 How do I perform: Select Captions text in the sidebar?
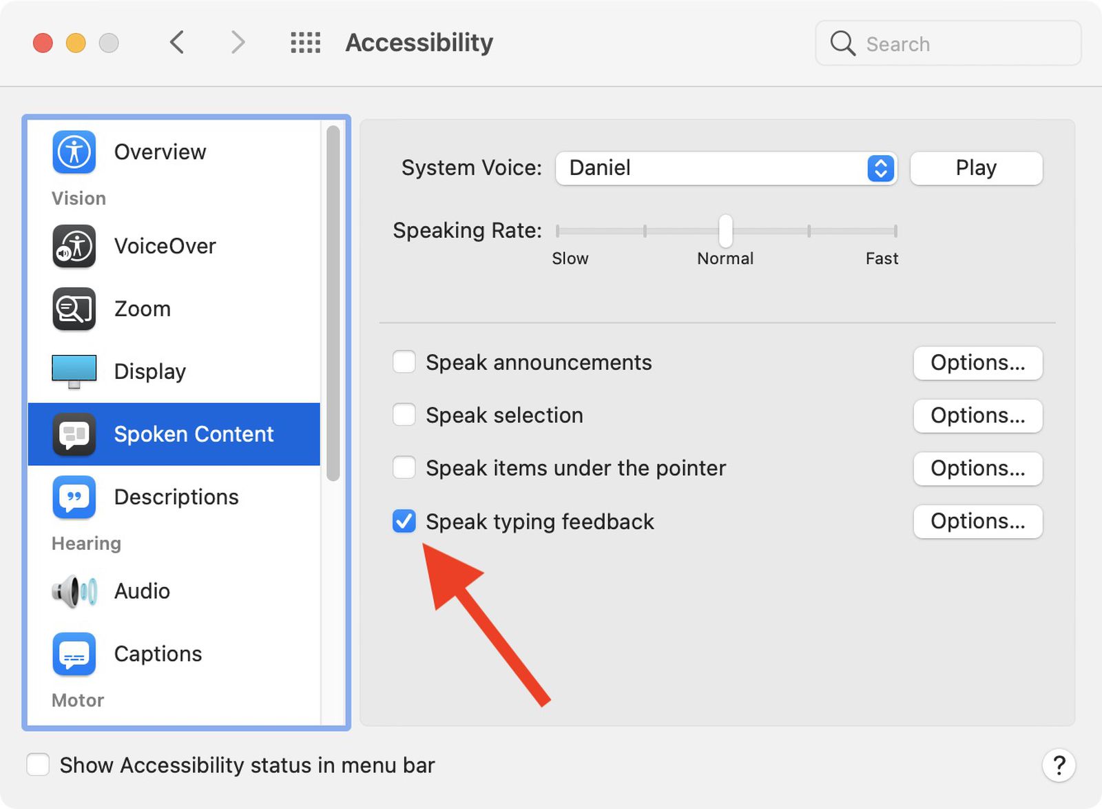(158, 654)
